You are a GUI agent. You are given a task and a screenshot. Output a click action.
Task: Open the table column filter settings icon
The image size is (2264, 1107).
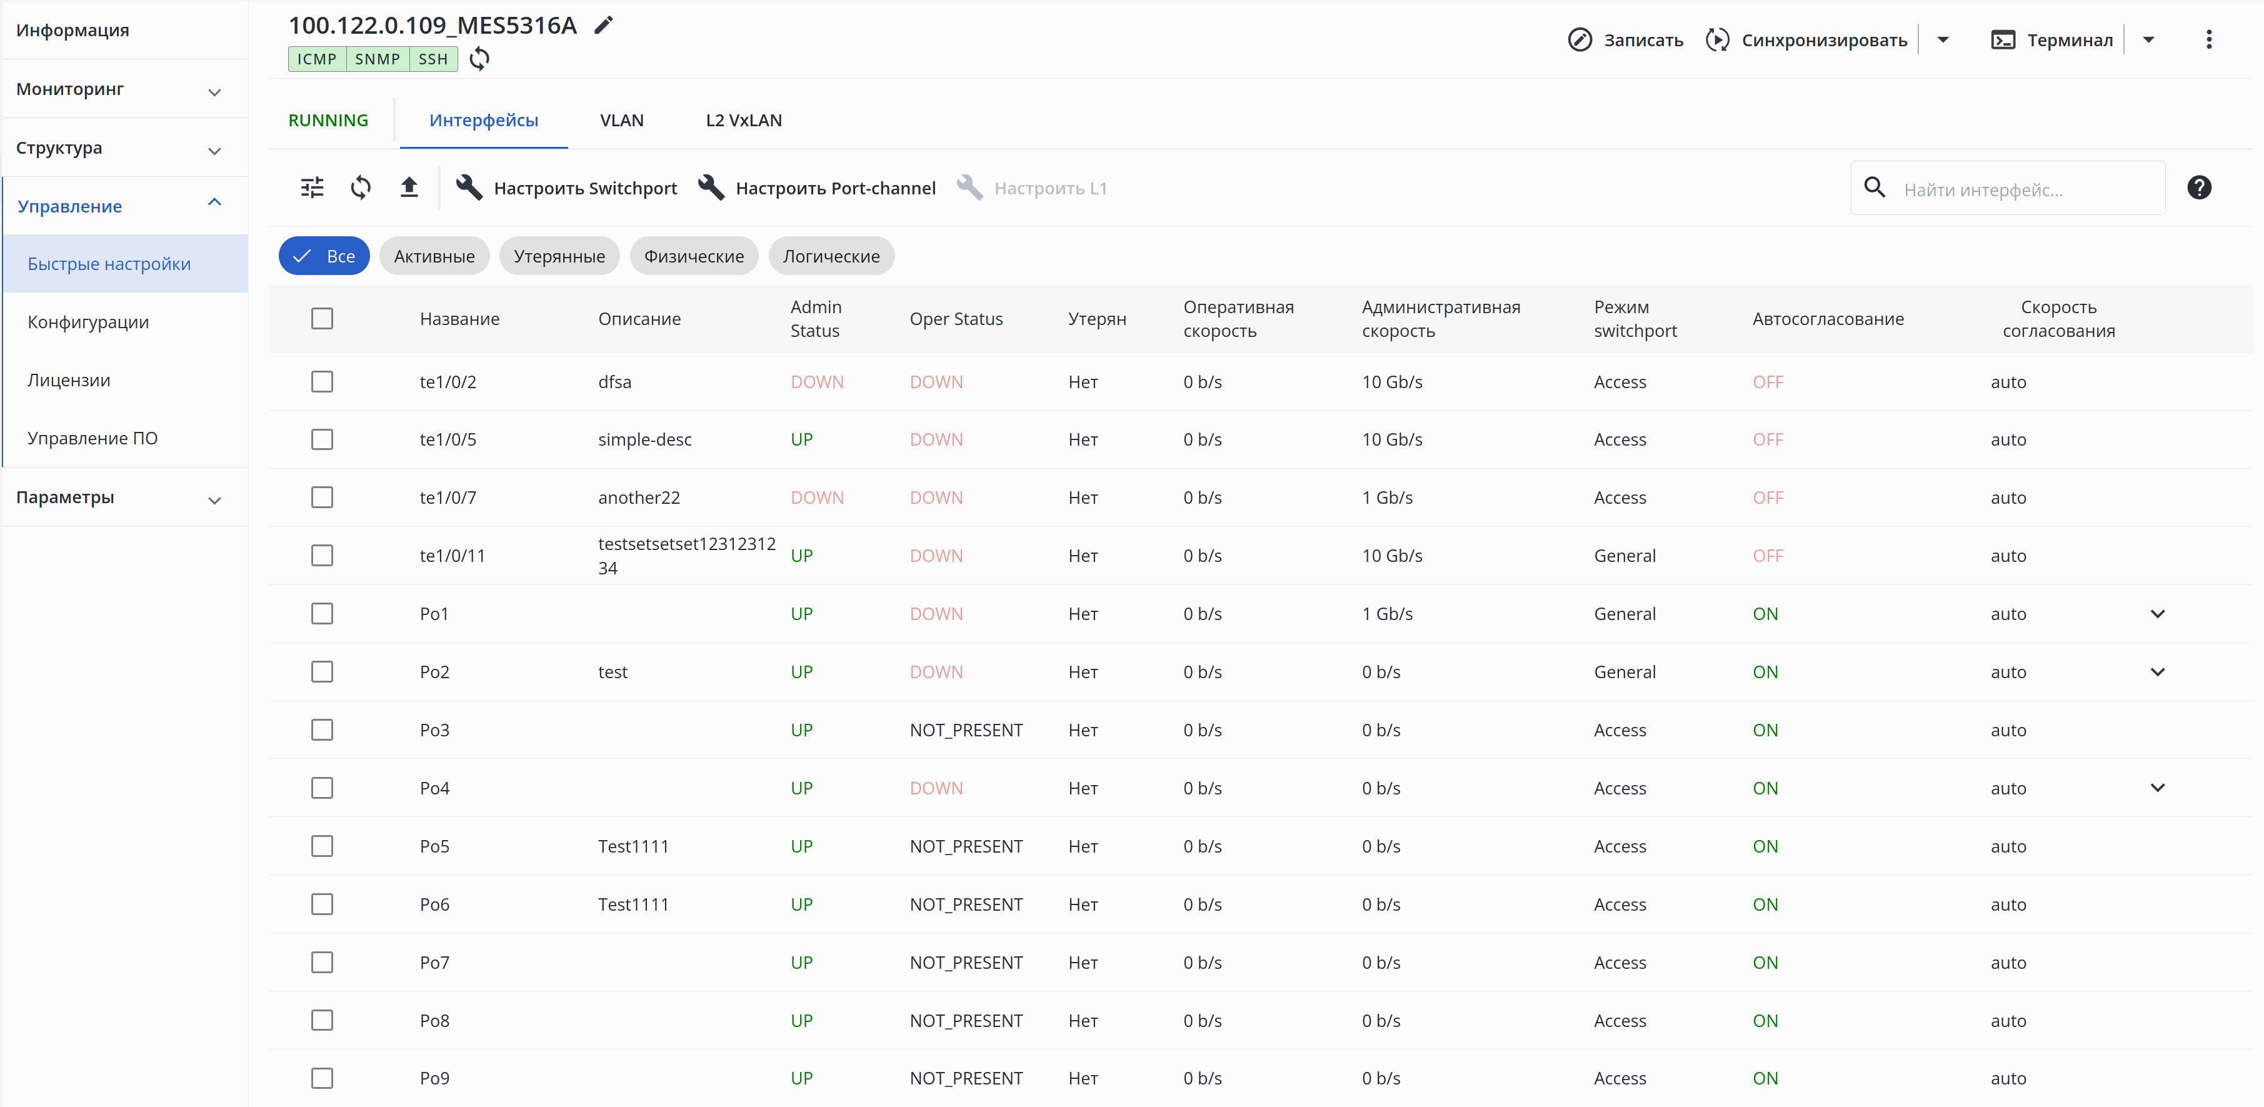312,187
